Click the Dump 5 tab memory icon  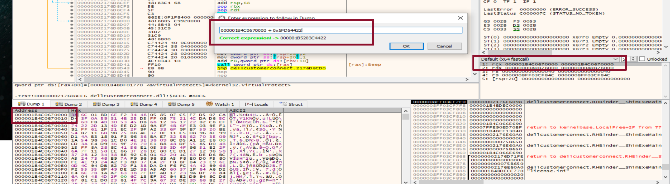click(172, 104)
